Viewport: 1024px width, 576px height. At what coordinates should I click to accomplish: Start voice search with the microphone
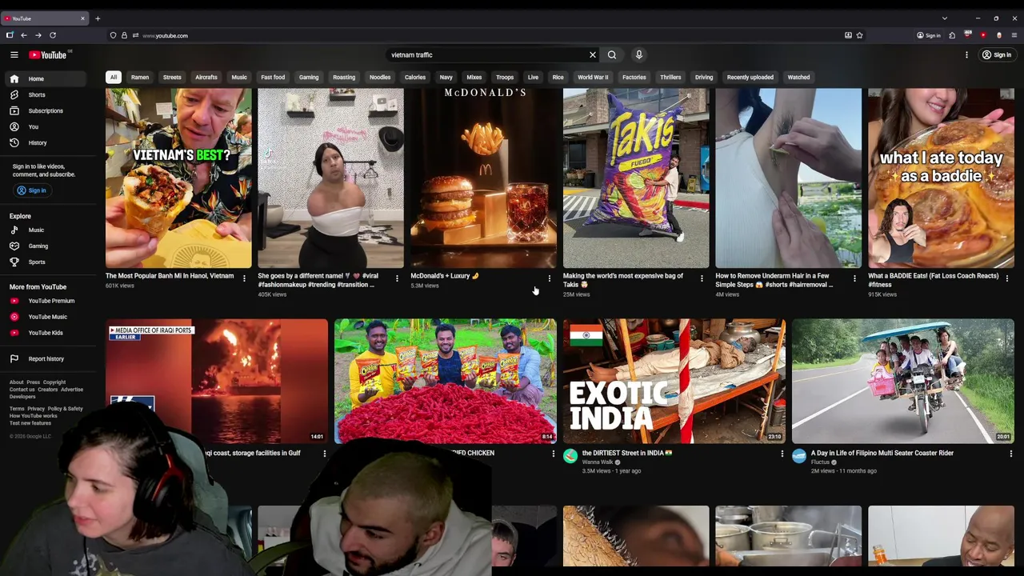click(x=638, y=54)
